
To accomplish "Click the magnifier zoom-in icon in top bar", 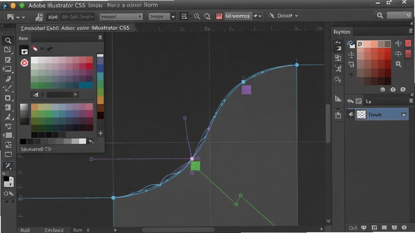I will (197, 16).
